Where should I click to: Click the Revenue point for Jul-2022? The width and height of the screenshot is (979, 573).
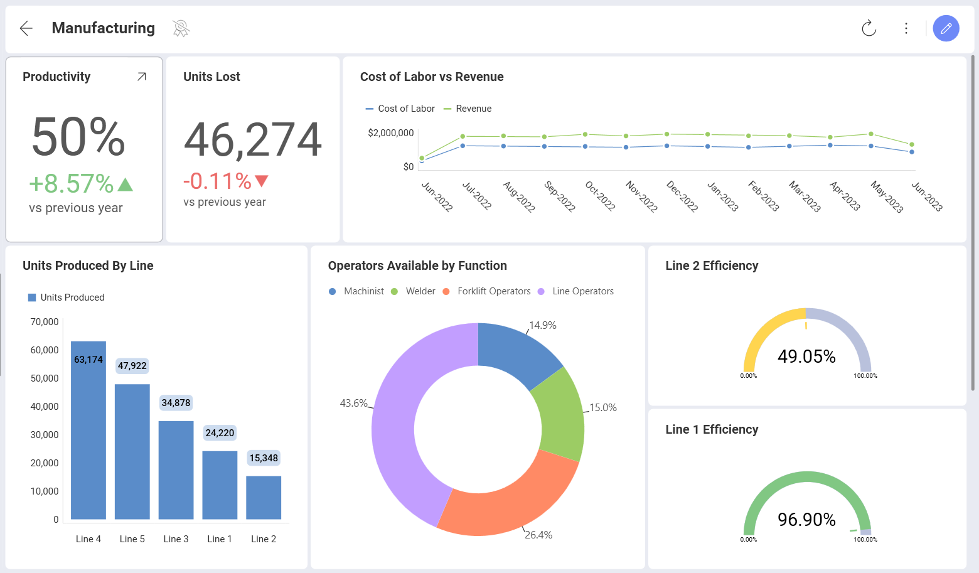click(463, 136)
